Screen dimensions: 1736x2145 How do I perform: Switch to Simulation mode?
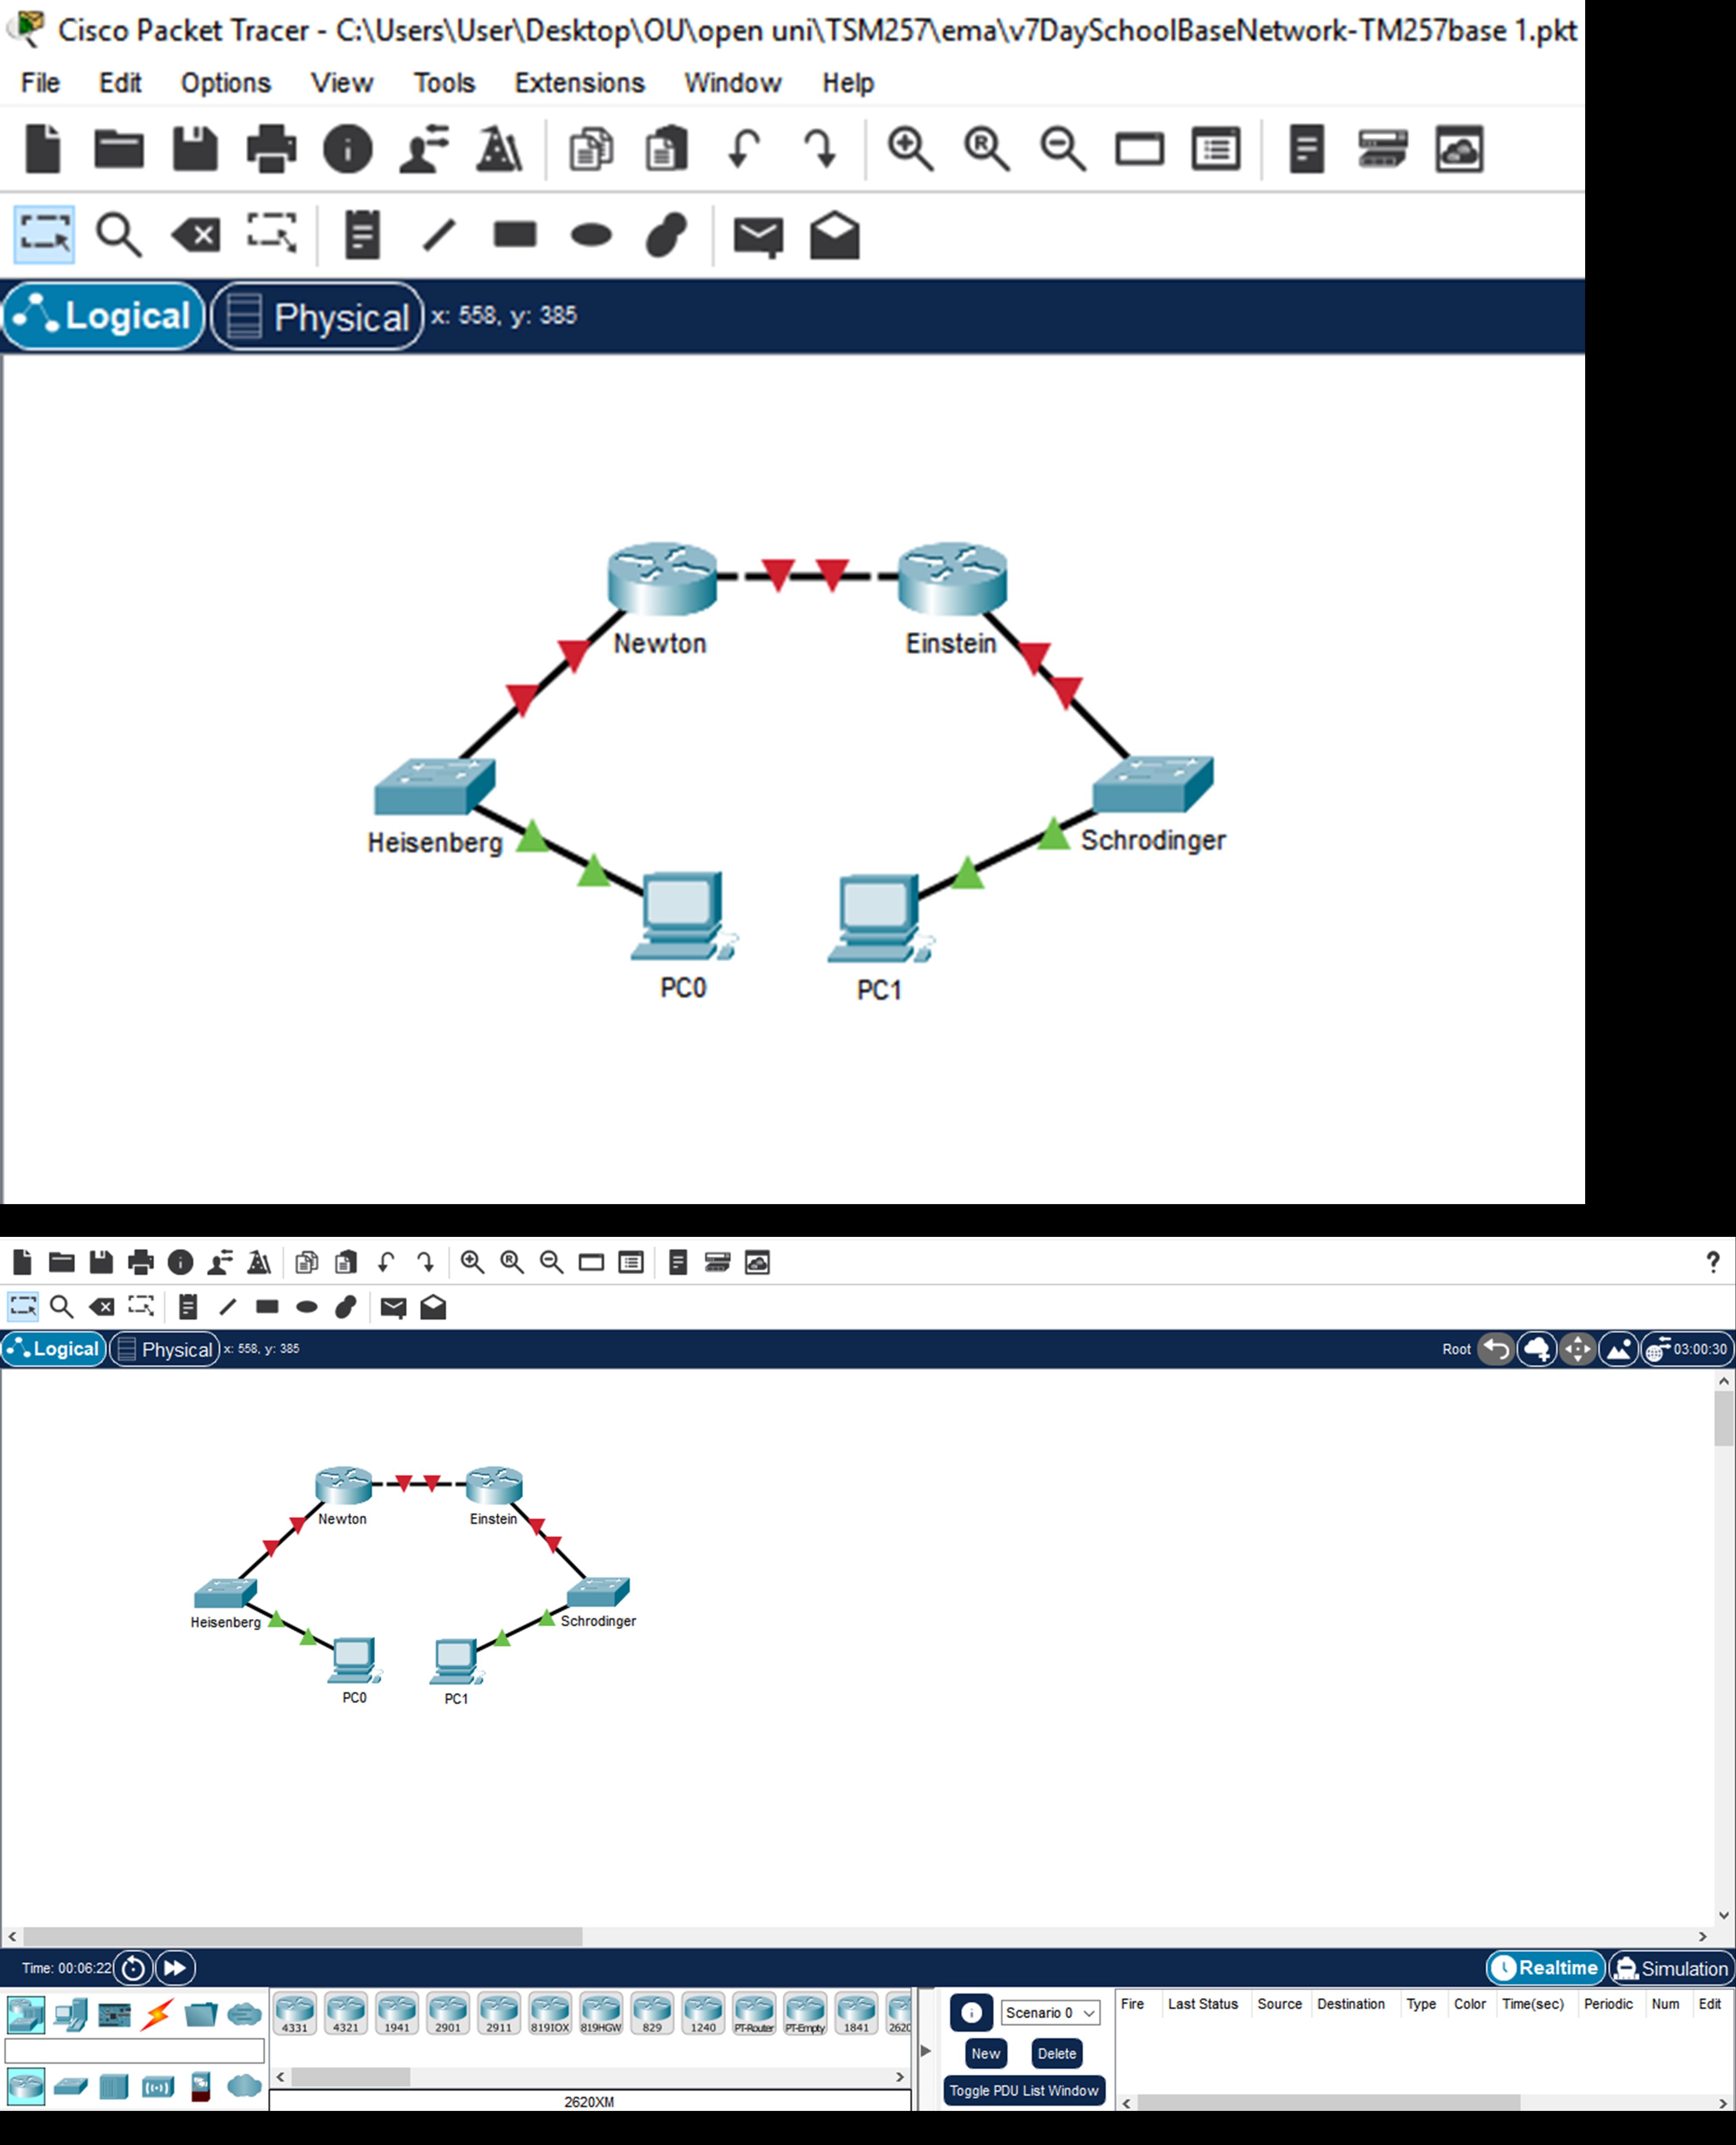pos(1671,1968)
